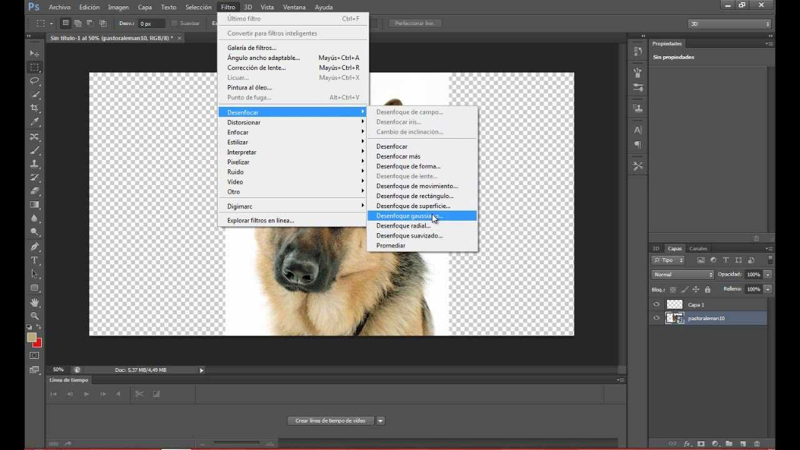Click the layer styles fx icon
This screenshot has height=450, width=800.
coord(687,444)
